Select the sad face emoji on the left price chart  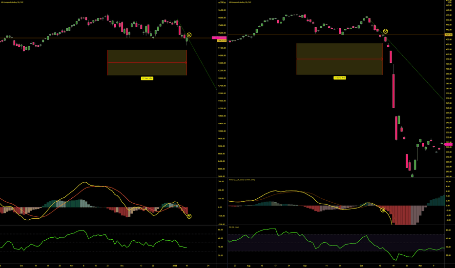189,35
